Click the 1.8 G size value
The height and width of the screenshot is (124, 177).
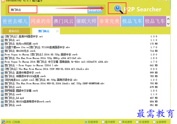[x=154, y=58]
